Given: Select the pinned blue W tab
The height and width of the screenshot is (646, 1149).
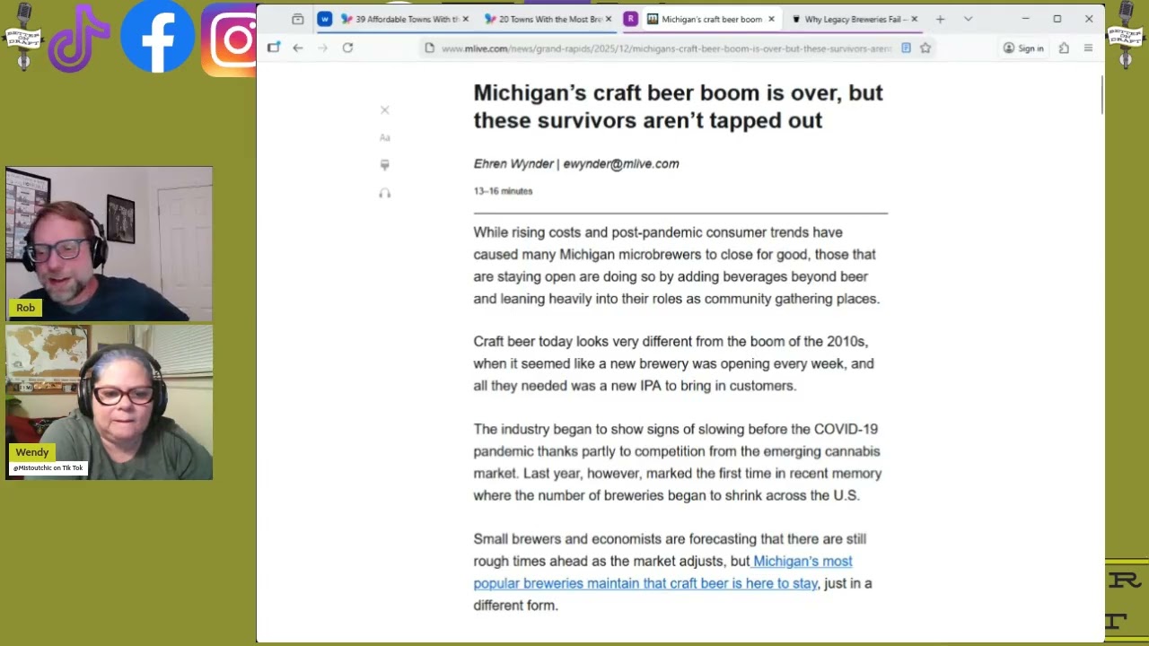Looking at the screenshot, I should coord(325,19).
